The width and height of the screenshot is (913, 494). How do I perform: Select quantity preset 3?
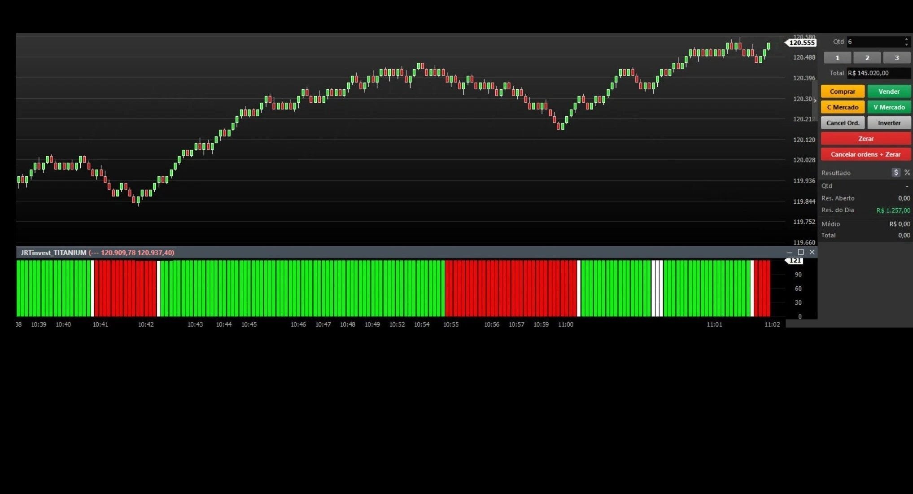pos(896,58)
